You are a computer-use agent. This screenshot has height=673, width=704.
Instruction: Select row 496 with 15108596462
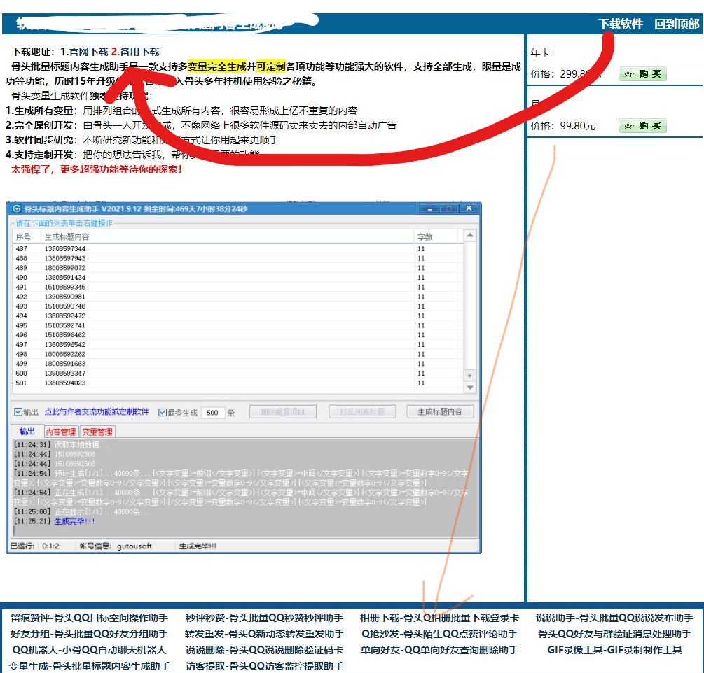tap(237, 335)
